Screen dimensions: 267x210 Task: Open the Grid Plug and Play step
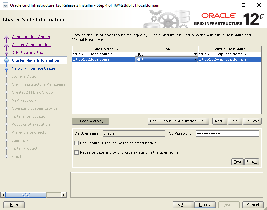[28, 52]
